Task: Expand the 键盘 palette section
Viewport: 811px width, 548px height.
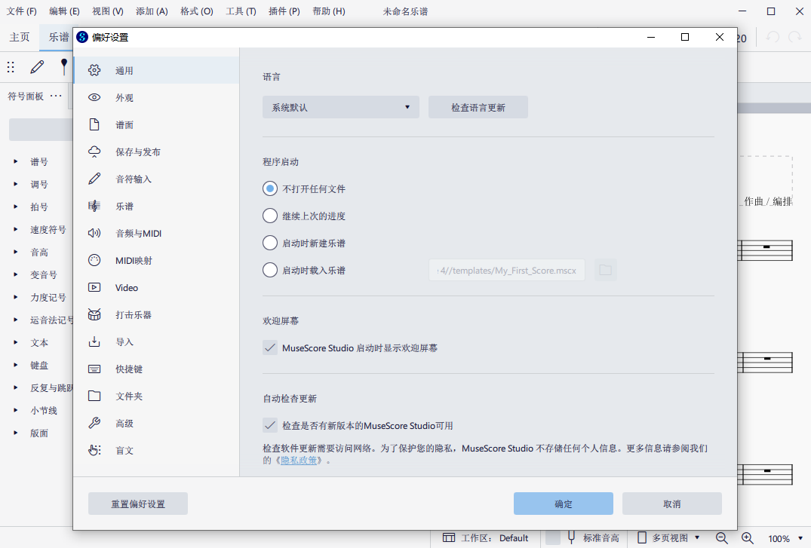Action: (16, 365)
